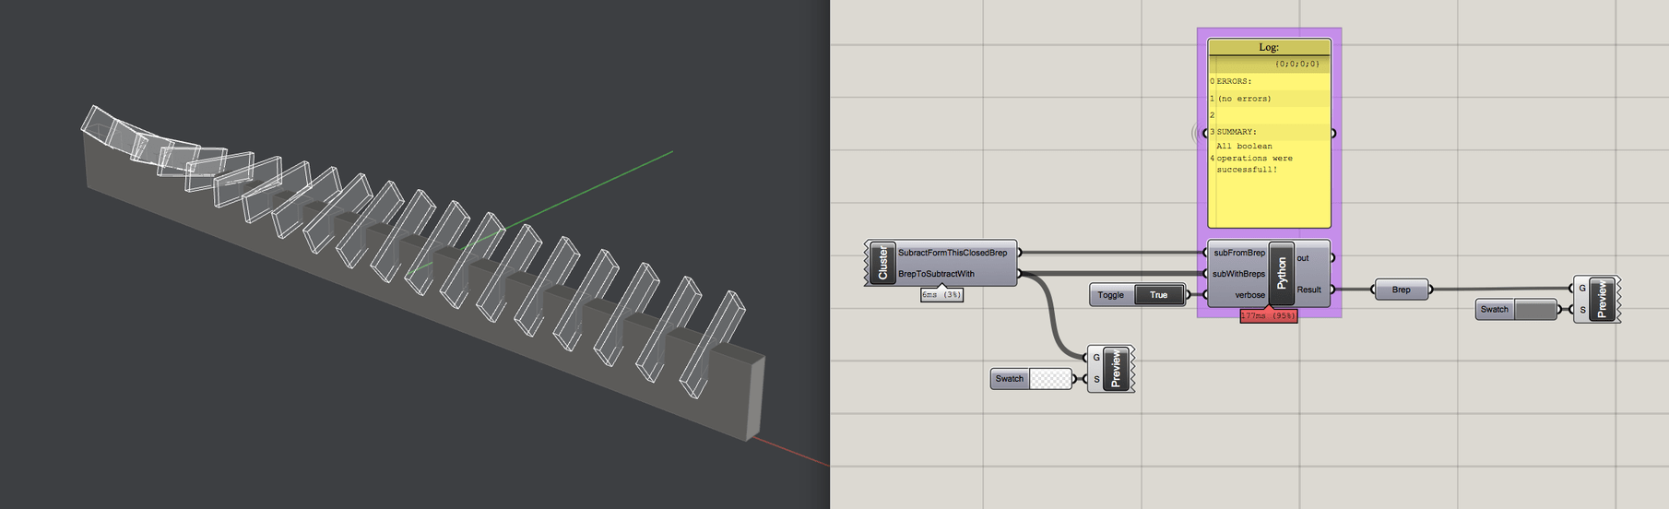Select the Brep parameter component
This screenshot has height=509, width=1669.
point(1401,290)
